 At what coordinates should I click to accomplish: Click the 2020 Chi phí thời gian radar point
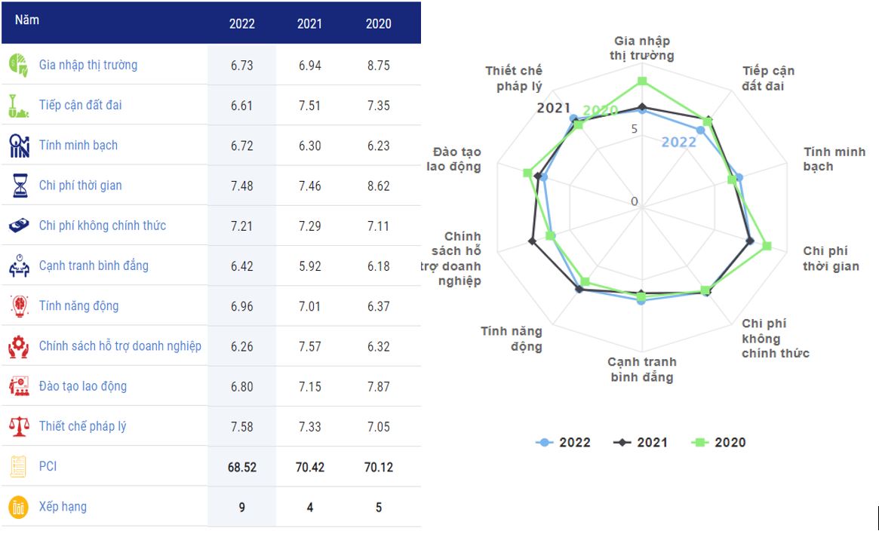[767, 245]
